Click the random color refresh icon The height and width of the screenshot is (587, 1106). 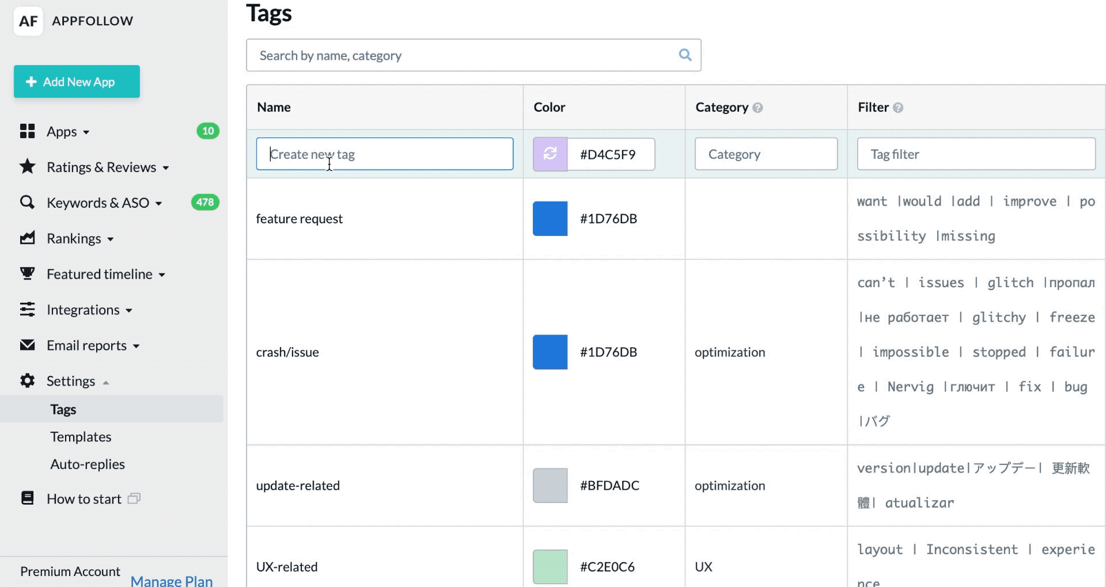(x=550, y=154)
